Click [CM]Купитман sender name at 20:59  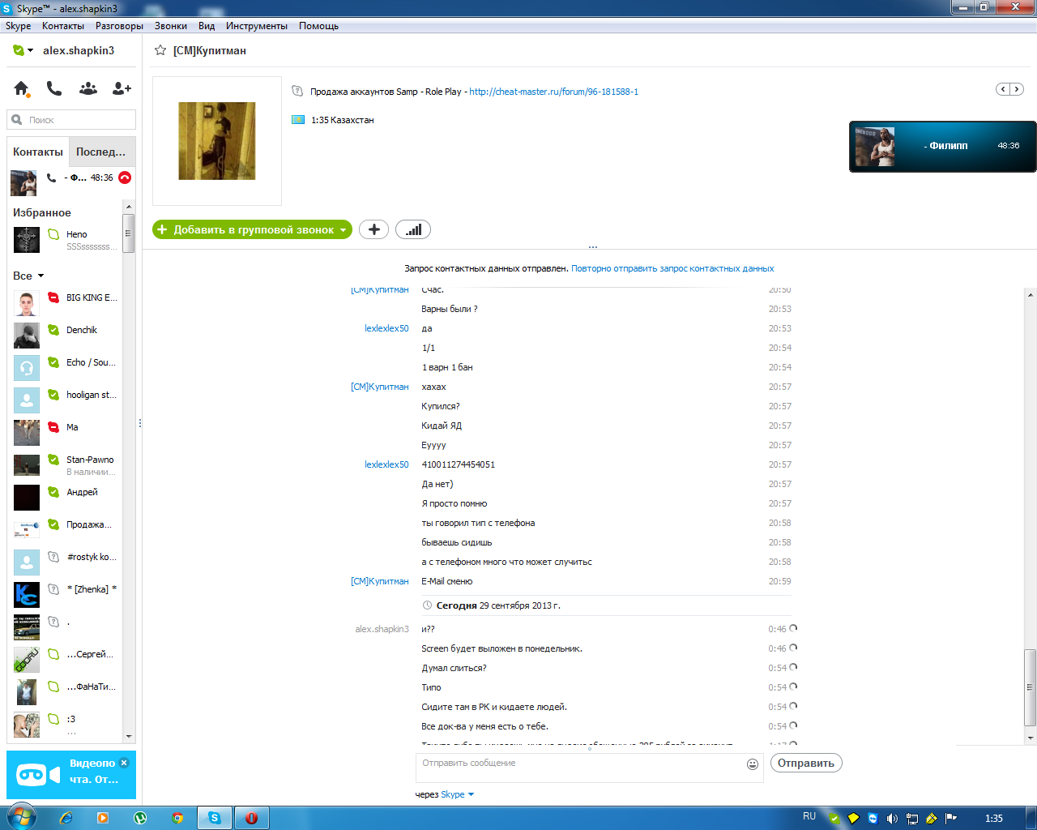tap(380, 581)
